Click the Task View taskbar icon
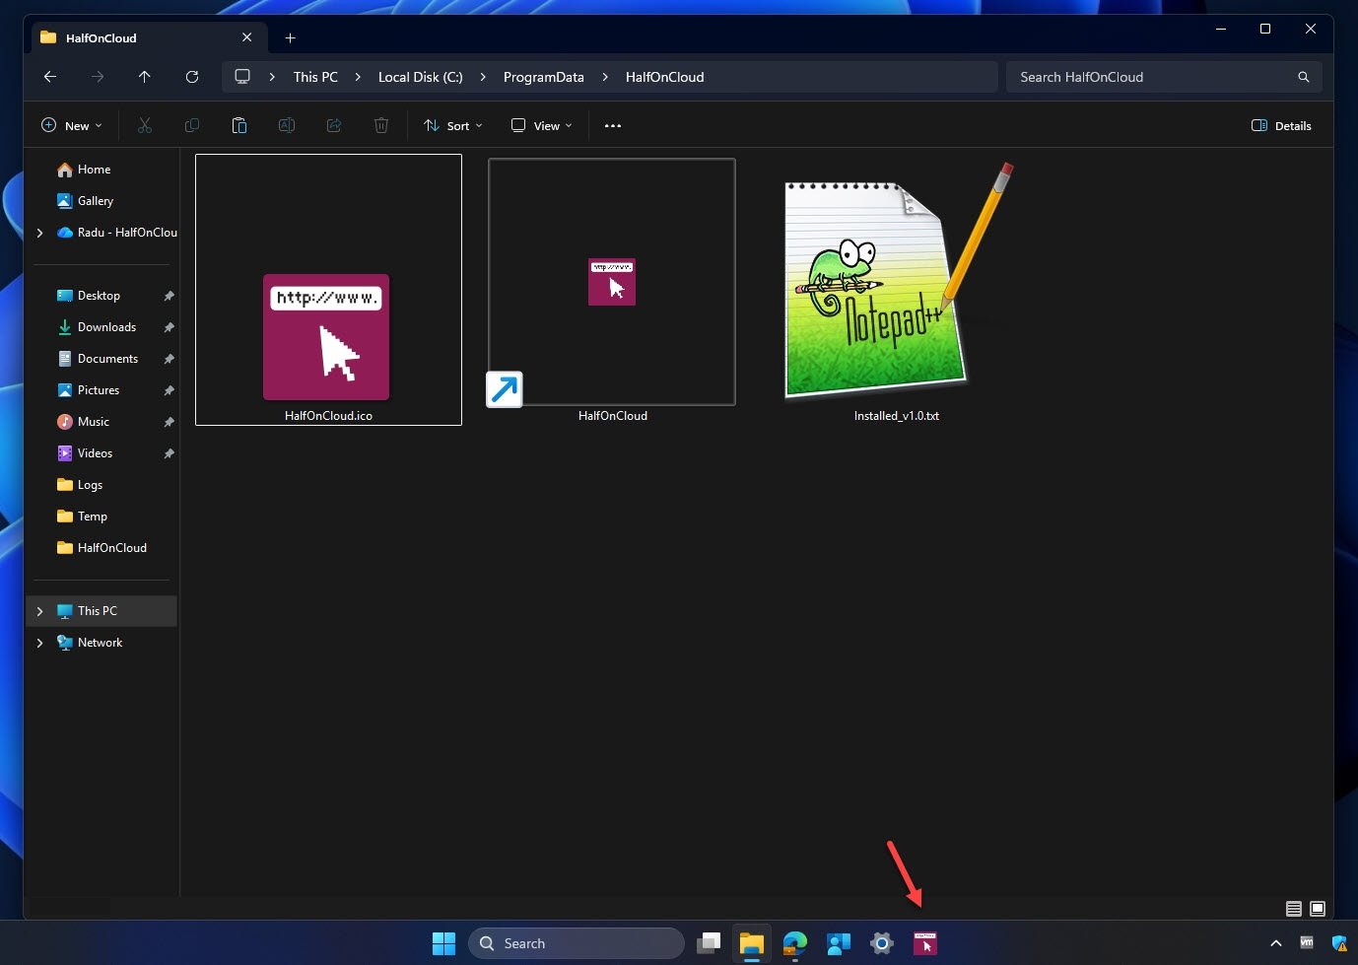This screenshot has height=965, width=1358. 709,943
